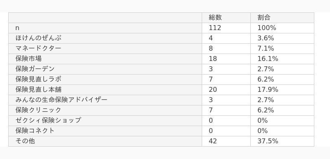This screenshot has width=330, height=159.
Task: Select the 42 count cell
Action: pyautogui.click(x=213, y=141)
